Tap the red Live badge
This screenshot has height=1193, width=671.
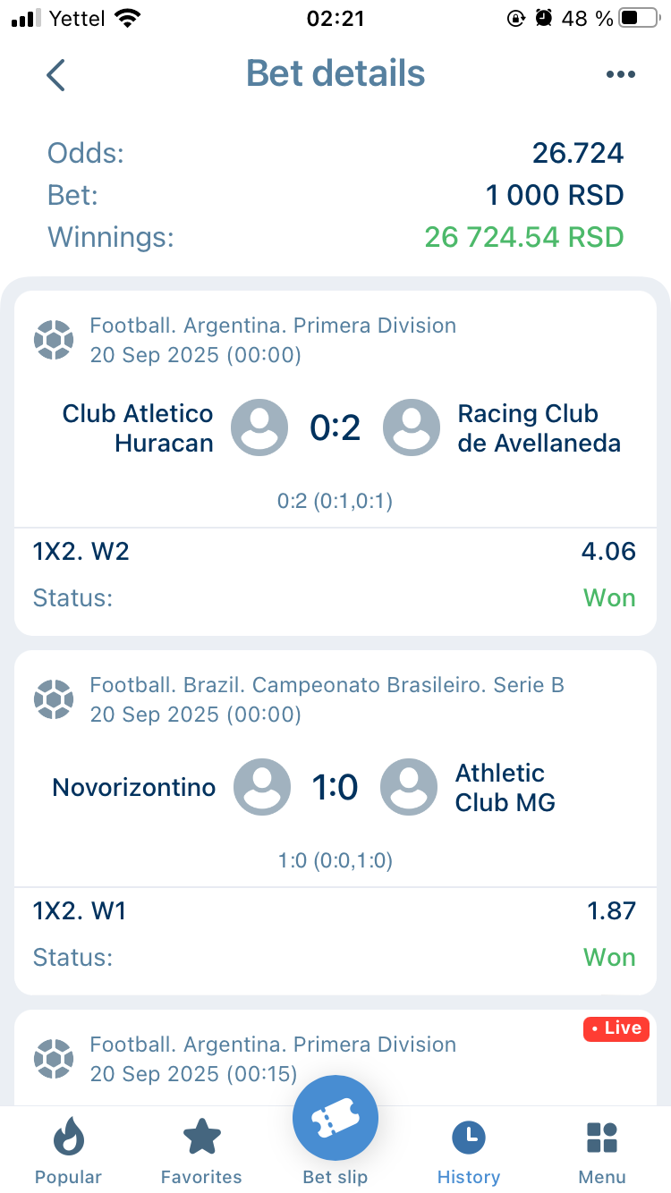[x=616, y=1028]
